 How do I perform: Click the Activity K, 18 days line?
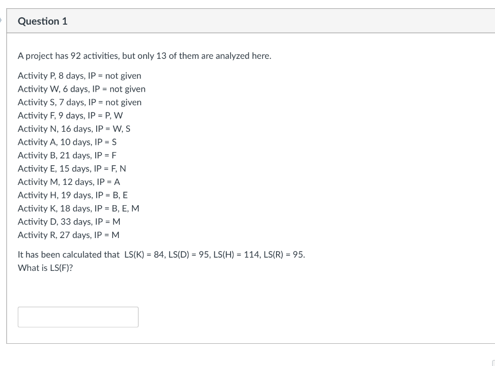[x=78, y=208]
